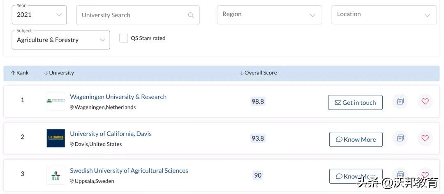Open the Location dropdown
This screenshot has height=194, width=444.
(x=384, y=15)
